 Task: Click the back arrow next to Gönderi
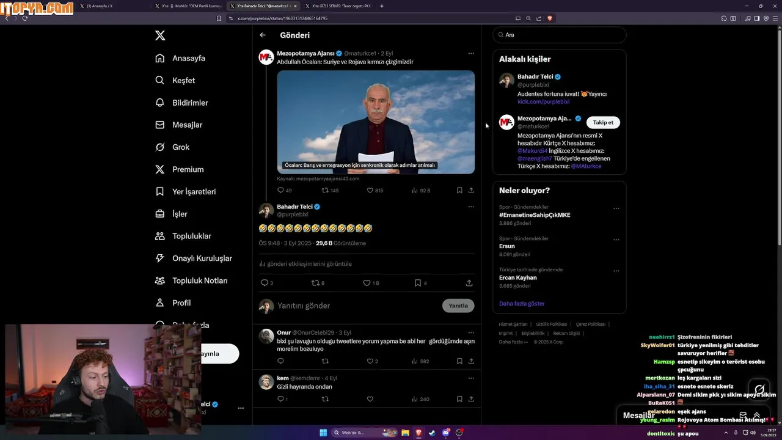coord(263,35)
